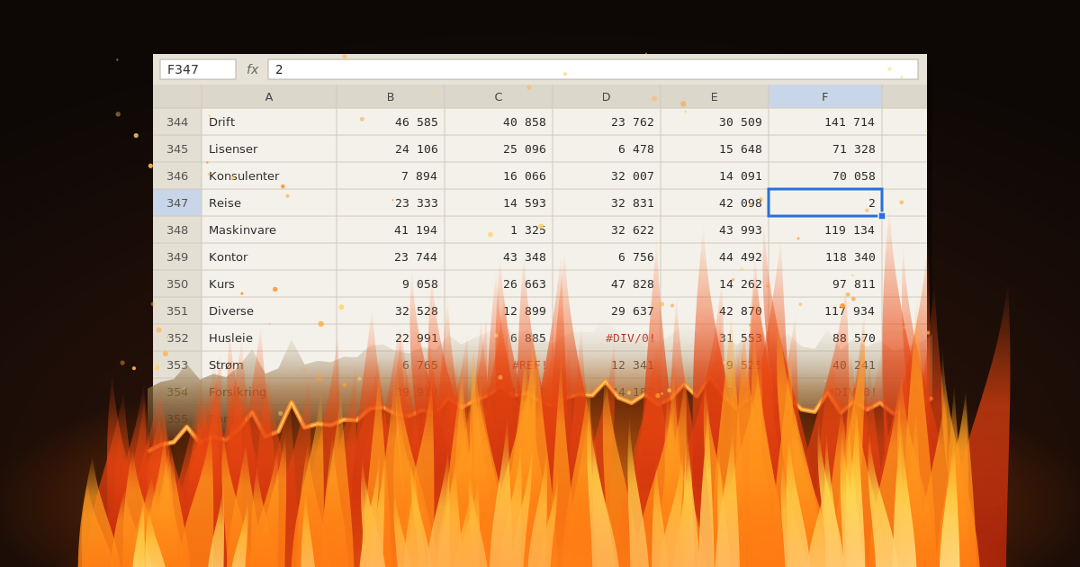The image size is (1080, 567).
Task: Select the cell showing "141 714"
Action: (825, 122)
